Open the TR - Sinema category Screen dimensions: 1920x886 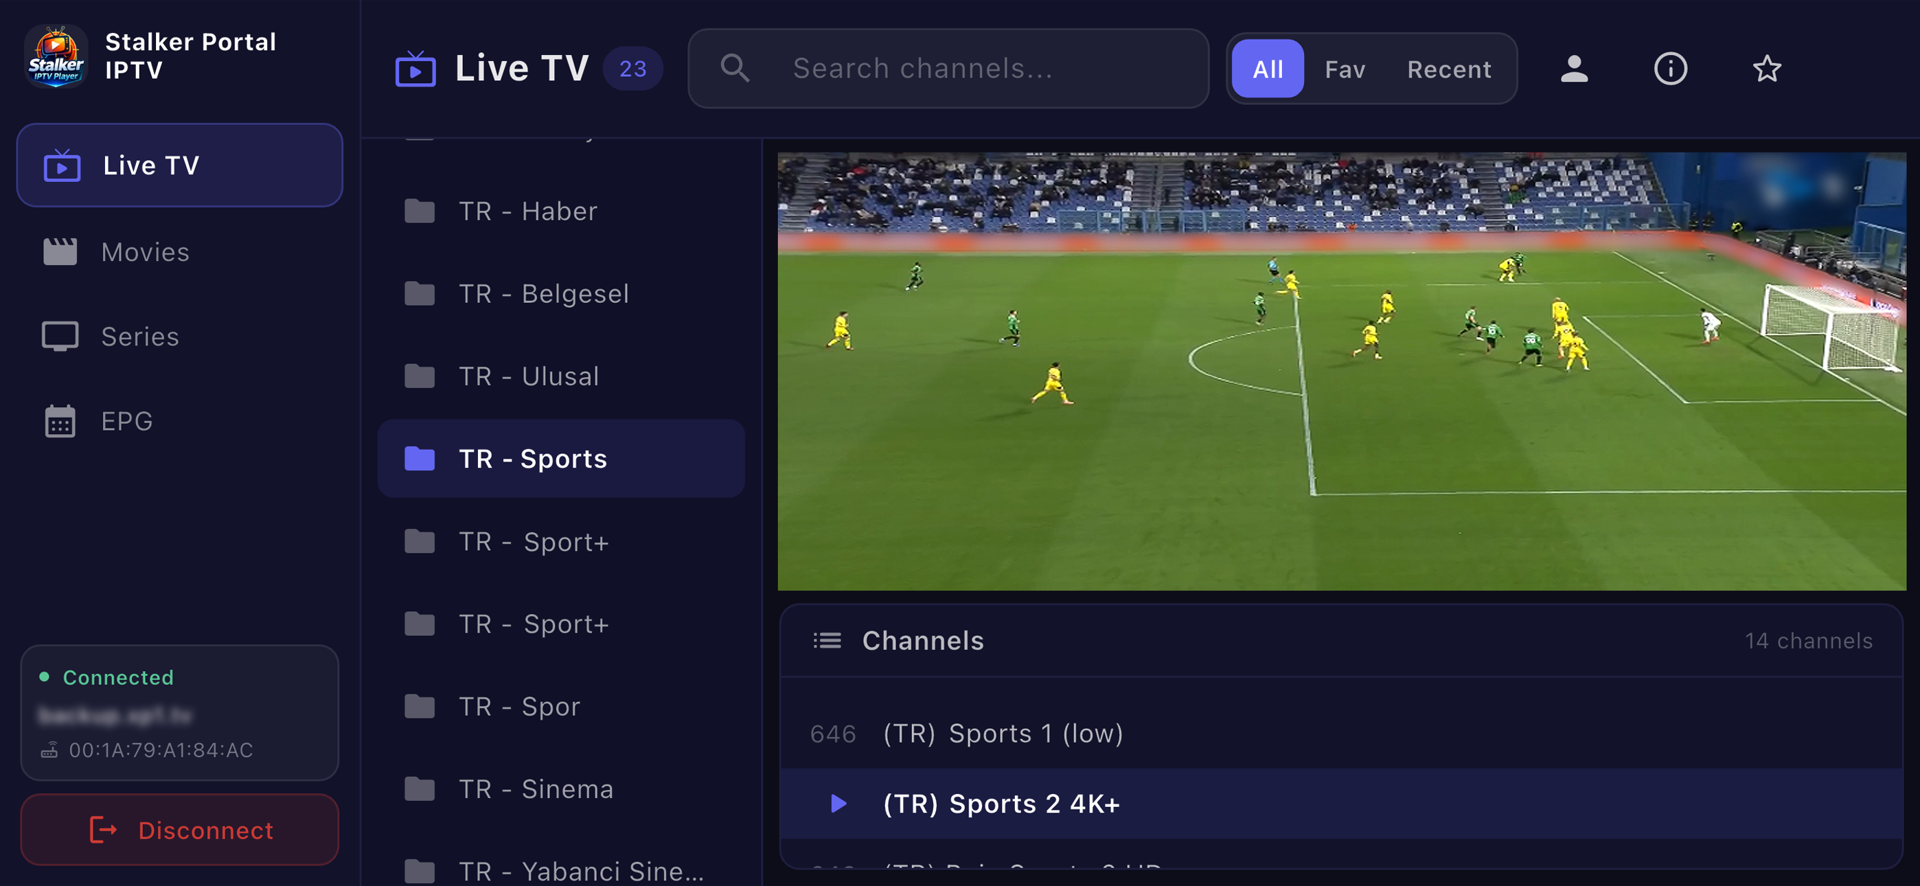click(561, 789)
